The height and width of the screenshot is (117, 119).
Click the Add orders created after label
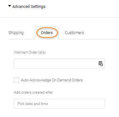[33, 92]
